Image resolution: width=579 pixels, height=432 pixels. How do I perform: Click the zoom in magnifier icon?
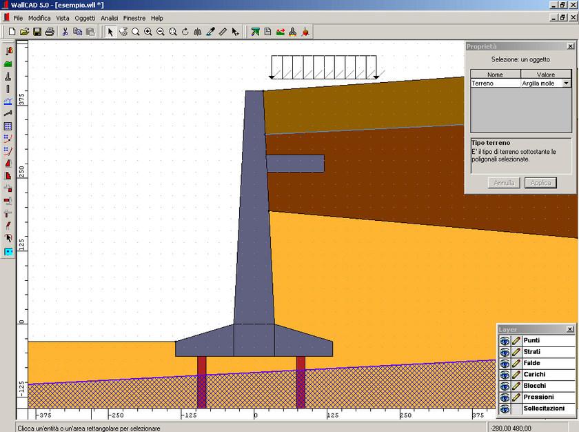point(148,31)
